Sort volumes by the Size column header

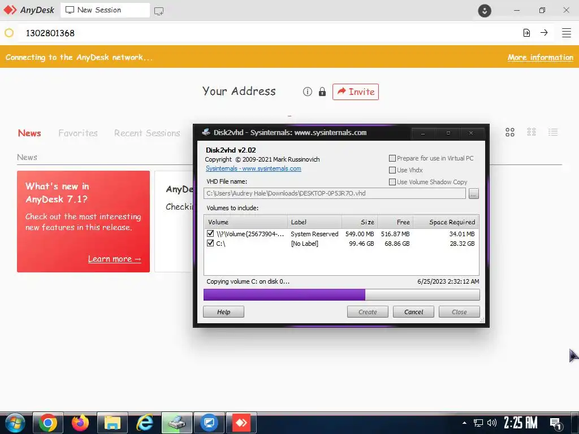tap(360, 222)
